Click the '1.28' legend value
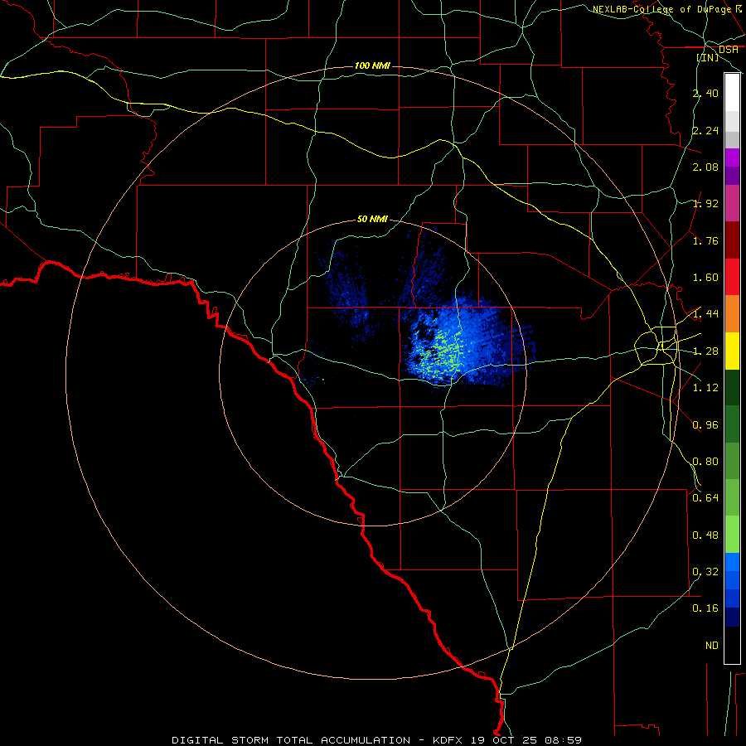This screenshot has height=746, width=746. coord(705,351)
